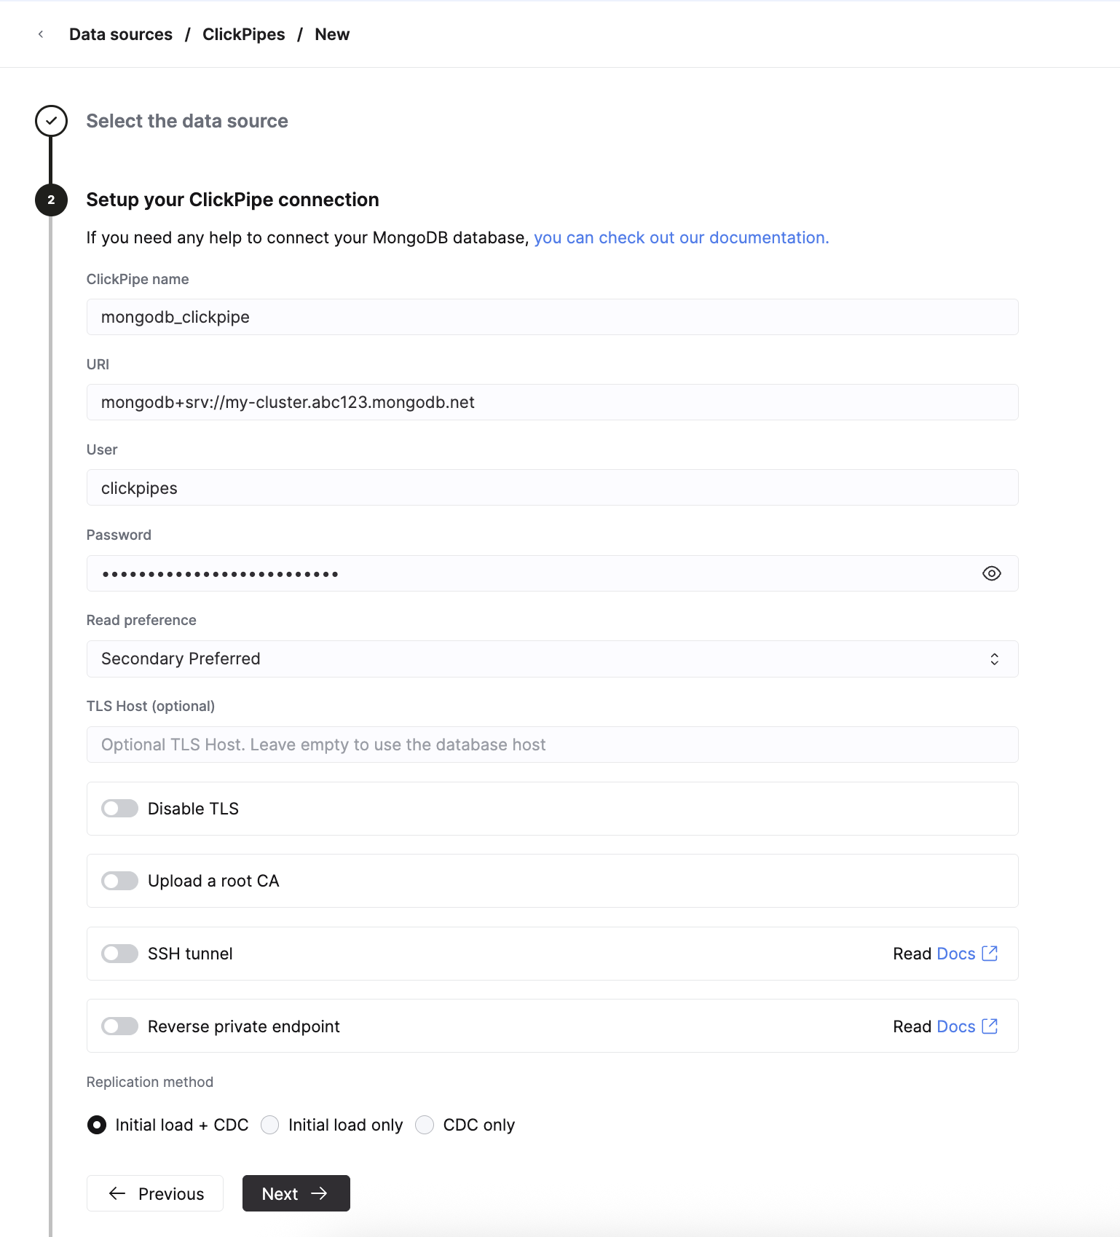Enable the Disable TLS toggle
The width and height of the screenshot is (1120, 1237).
point(119,808)
